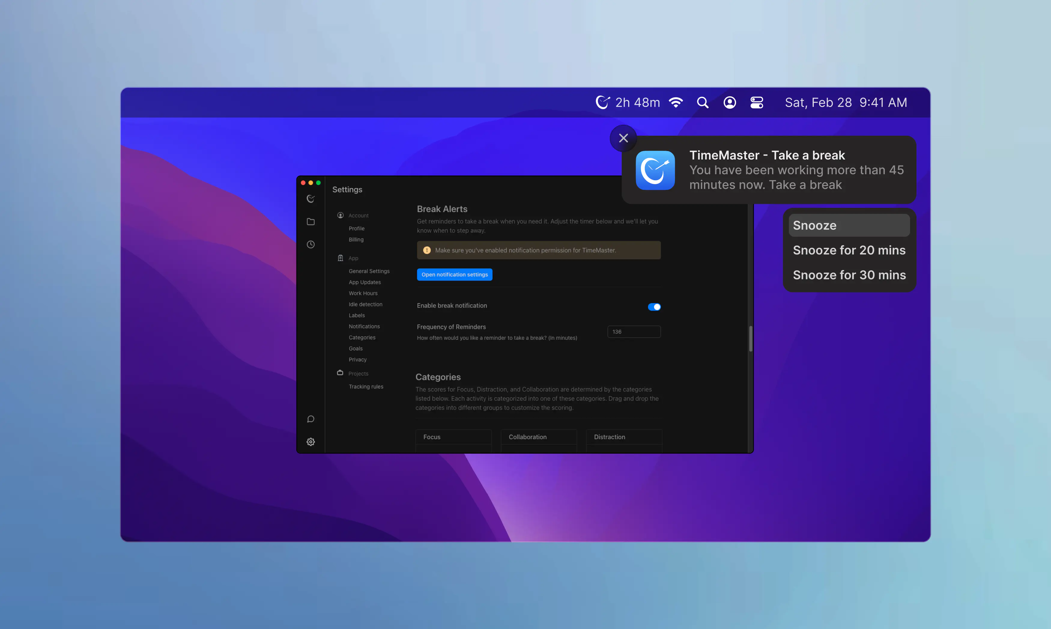This screenshot has width=1051, height=629.
Task: Click the Projects section briefcase icon
Action: pos(340,373)
